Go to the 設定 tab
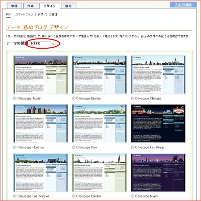Screen dimensions: 201x201 click(x=68, y=6)
